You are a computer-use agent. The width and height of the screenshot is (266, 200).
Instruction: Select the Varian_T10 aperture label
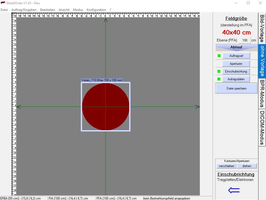[x=102, y=80]
